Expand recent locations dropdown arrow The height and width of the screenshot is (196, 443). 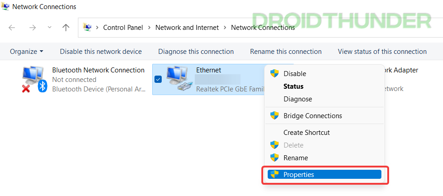pos(49,28)
